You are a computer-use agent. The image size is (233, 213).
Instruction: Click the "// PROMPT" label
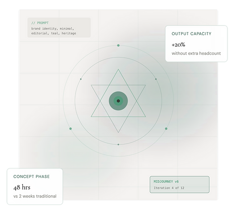(40, 23)
